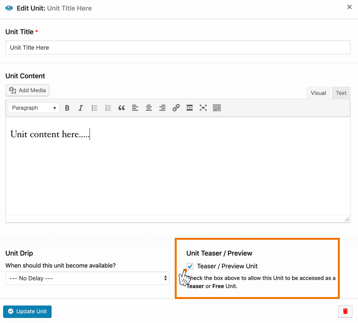This screenshot has width=358, height=323.
Task: Click in the unit content editor area
Action: point(178,166)
